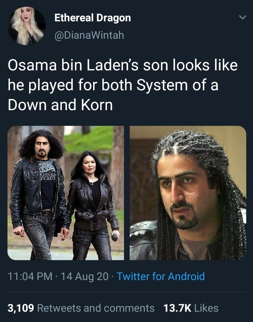Open right close-up photo with braided hair
Viewport: 253px width, 322px height.
point(188,193)
